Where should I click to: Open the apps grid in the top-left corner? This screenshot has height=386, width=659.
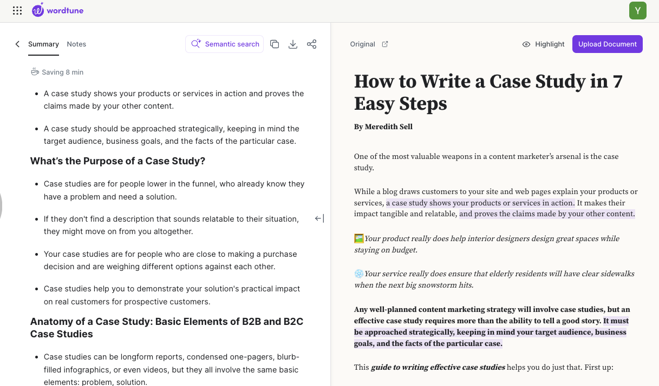pyautogui.click(x=17, y=10)
